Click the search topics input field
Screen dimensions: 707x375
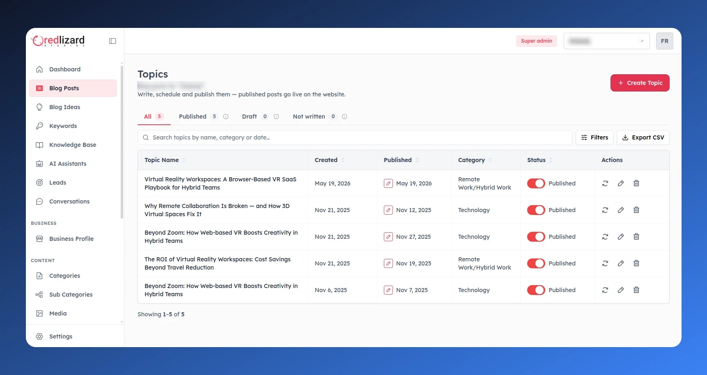355,137
